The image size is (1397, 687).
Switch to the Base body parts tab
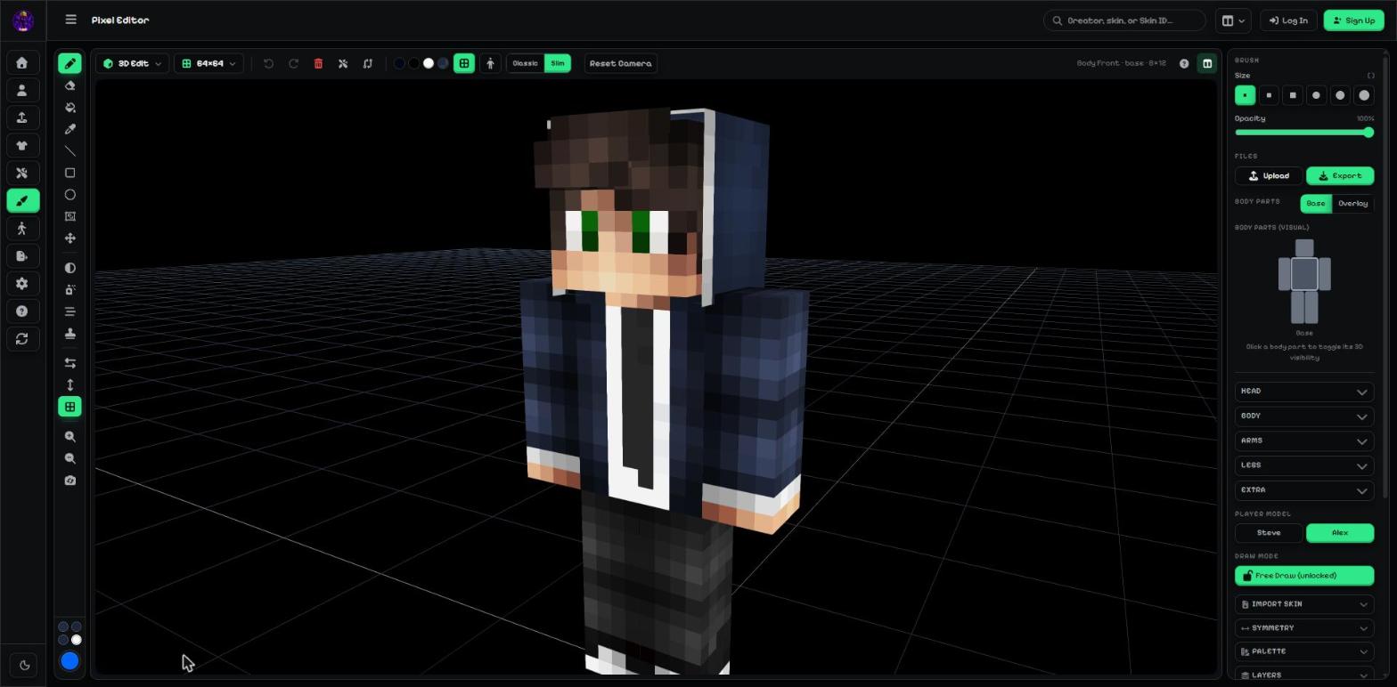[x=1316, y=203]
